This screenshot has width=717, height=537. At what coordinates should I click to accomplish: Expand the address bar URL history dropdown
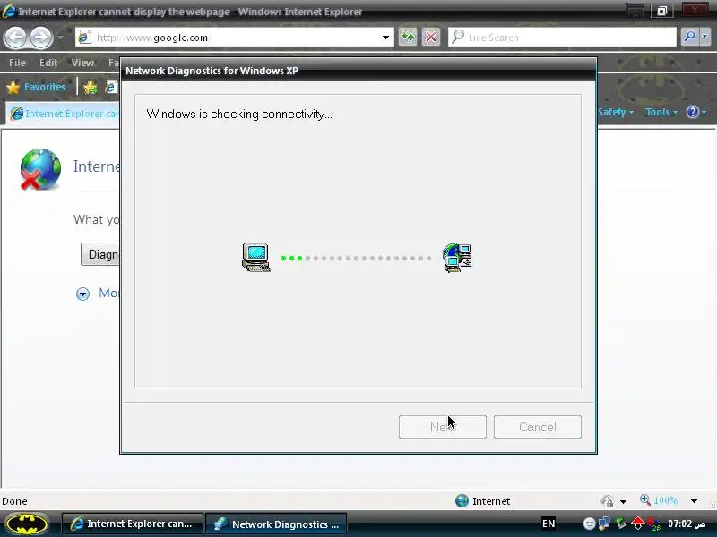[385, 38]
